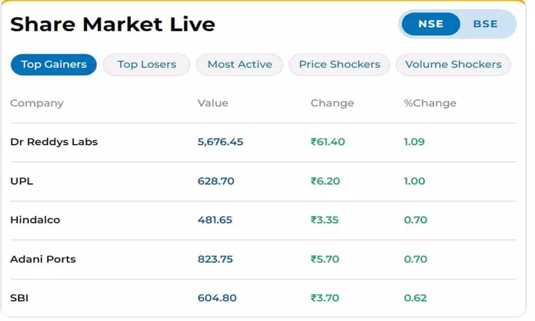Click the Company column header
535x321 pixels.
coord(37,103)
